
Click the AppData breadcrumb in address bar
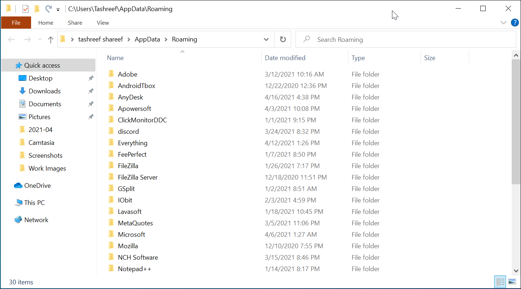(x=147, y=39)
